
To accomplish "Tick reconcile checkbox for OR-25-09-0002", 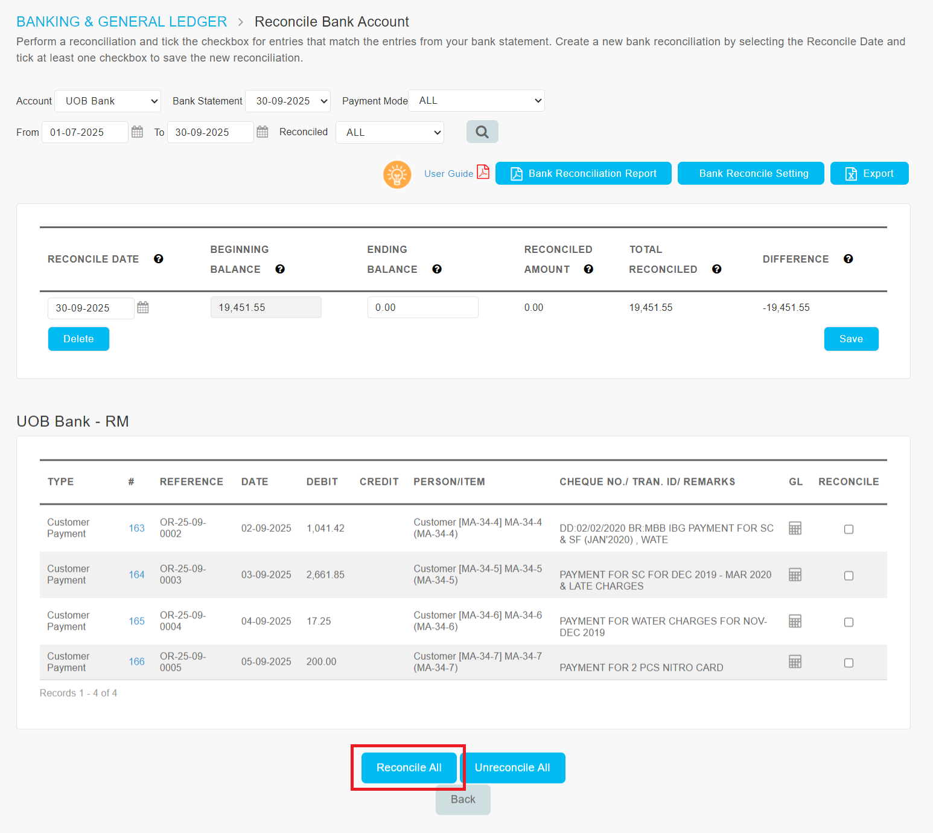I will point(849,529).
